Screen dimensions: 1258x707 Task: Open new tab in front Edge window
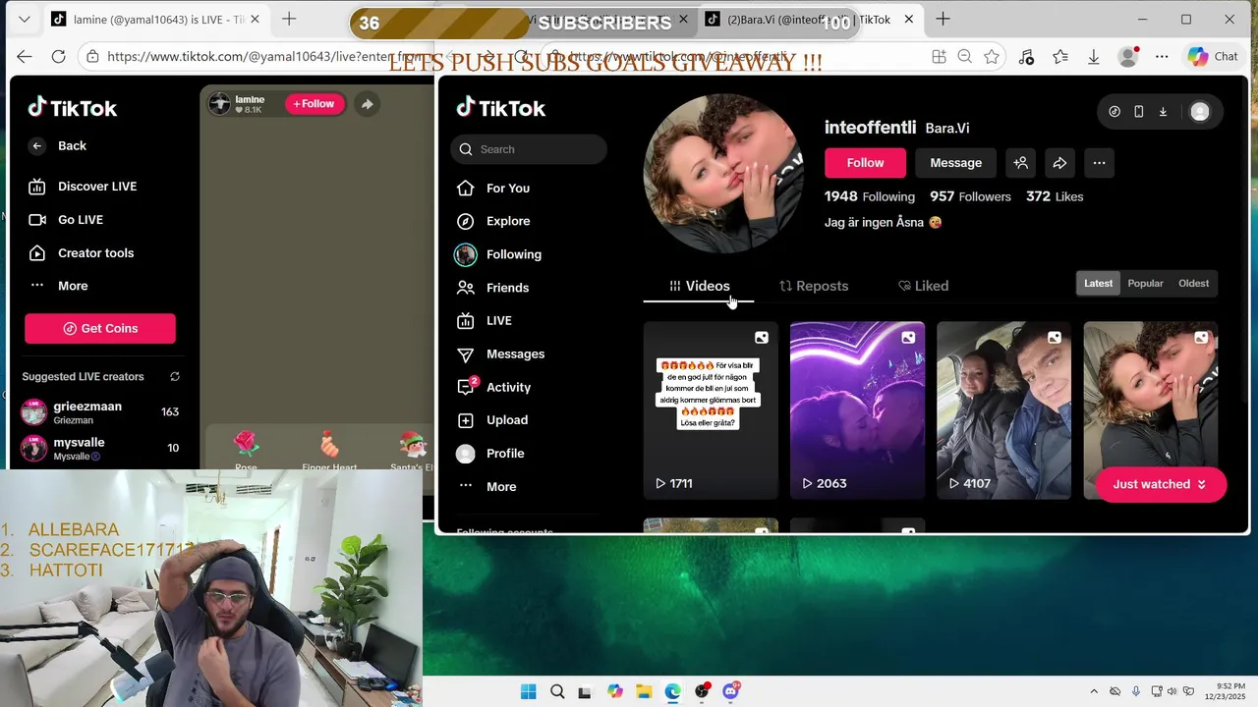[x=943, y=19]
